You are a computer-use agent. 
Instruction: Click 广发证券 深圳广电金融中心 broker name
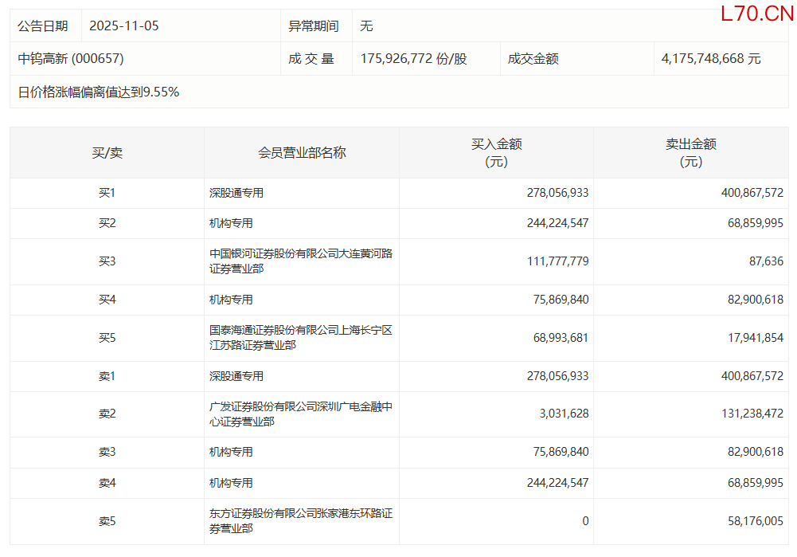click(x=300, y=414)
